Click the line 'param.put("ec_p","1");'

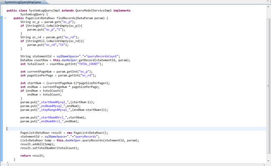[x=46, y=29]
